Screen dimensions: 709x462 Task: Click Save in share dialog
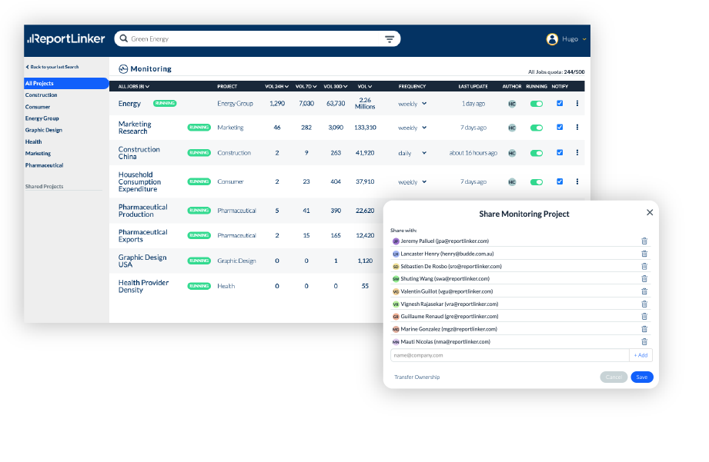[642, 377]
